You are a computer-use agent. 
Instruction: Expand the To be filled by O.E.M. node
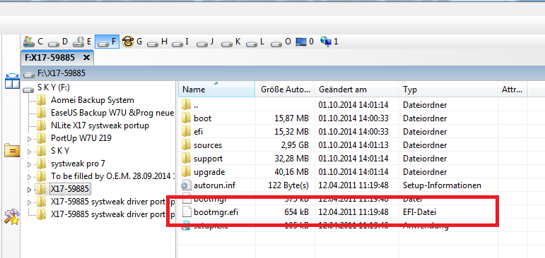(x=29, y=177)
